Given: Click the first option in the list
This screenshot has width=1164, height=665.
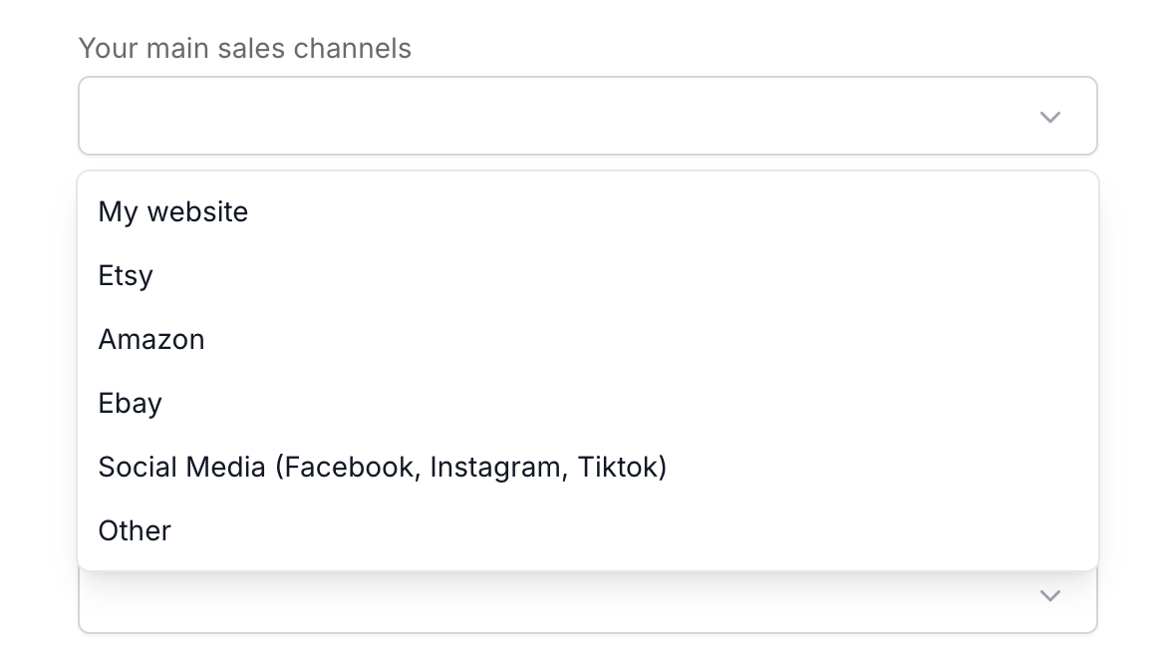Looking at the screenshot, I should pos(172,211).
